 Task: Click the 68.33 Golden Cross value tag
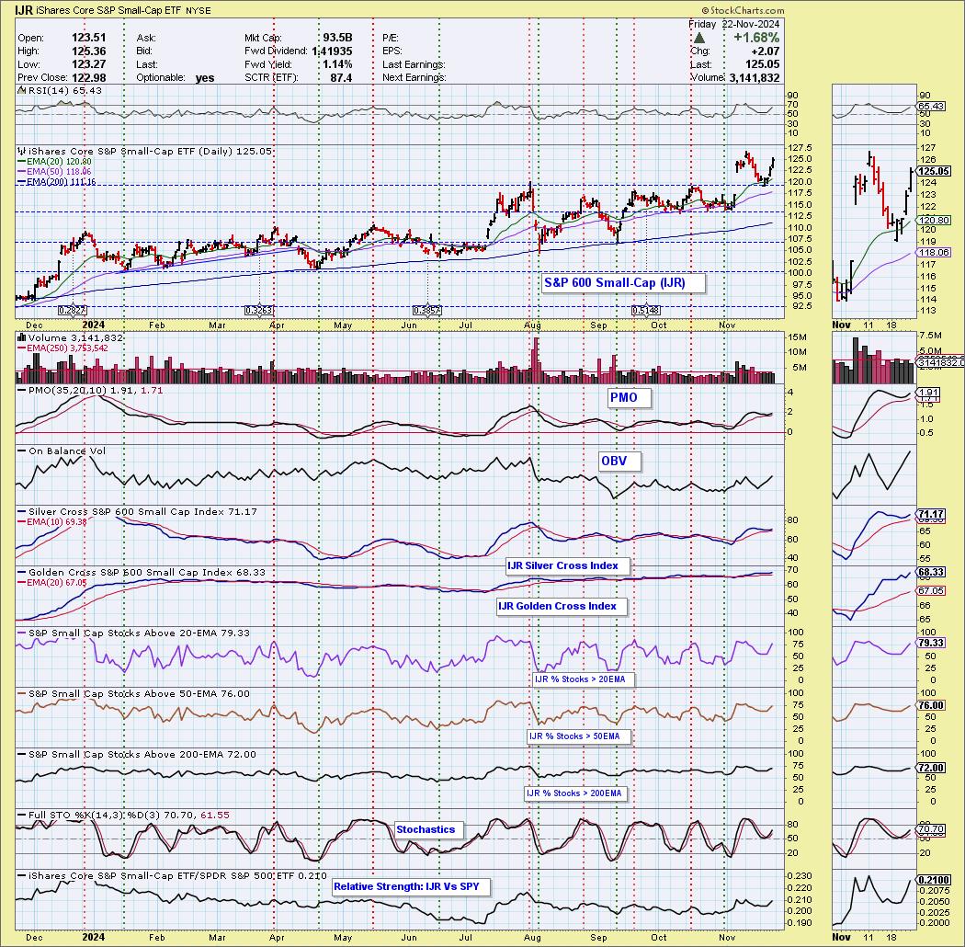click(931, 572)
